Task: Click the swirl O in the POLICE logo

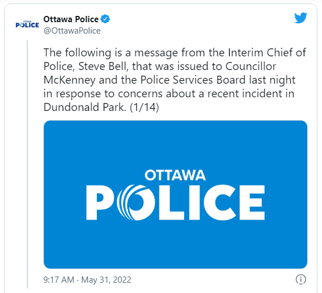Action: point(136,203)
